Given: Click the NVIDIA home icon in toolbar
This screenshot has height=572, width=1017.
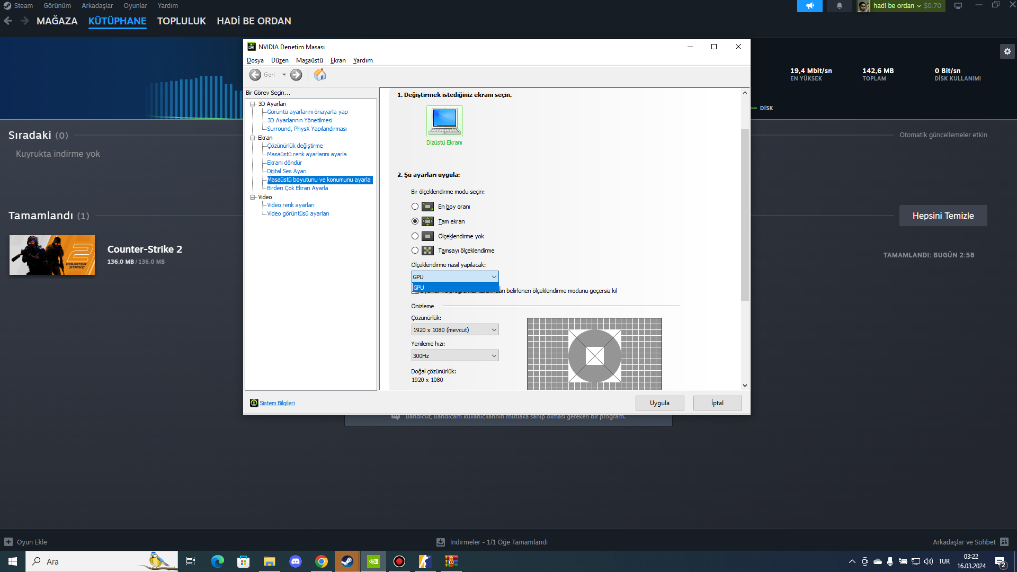Looking at the screenshot, I should 319,75.
